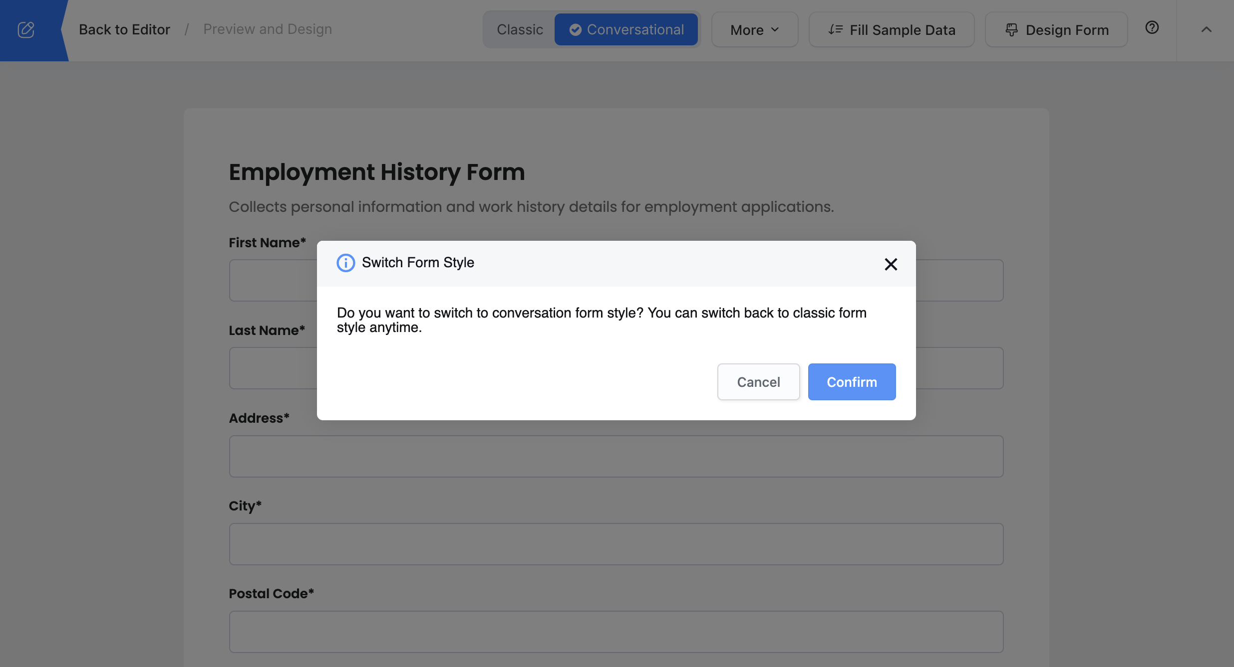The width and height of the screenshot is (1234, 667).
Task: Select the Conversational form style
Action: pyautogui.click(x=626, y=30)
